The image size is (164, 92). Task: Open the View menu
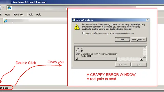[x=7, y=15]
